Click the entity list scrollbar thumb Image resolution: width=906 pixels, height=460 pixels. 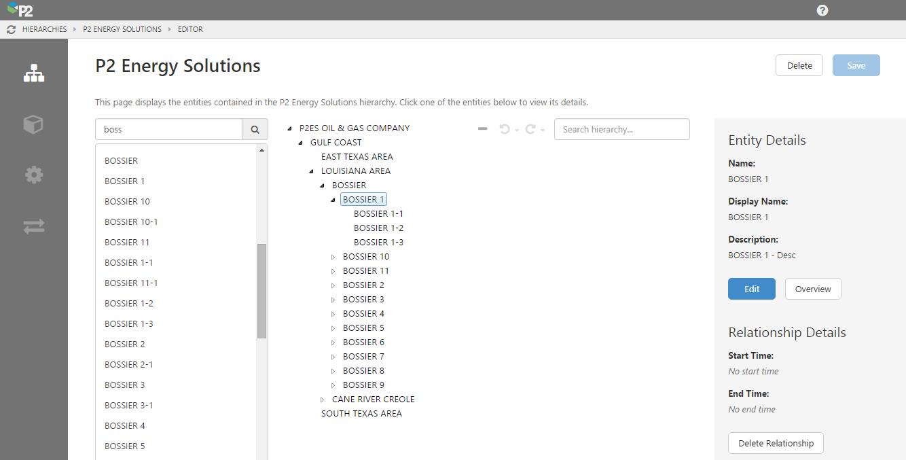pyautogui.click(x=261, y=291)
